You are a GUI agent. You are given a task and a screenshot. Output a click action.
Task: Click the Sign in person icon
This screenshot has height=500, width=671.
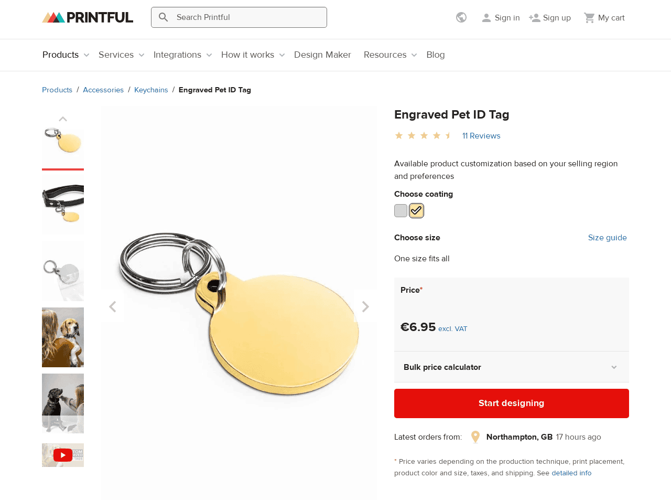point(486,17)
